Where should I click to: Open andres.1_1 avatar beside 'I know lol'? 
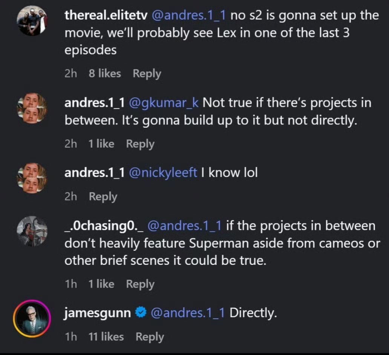tap(32, 178)
